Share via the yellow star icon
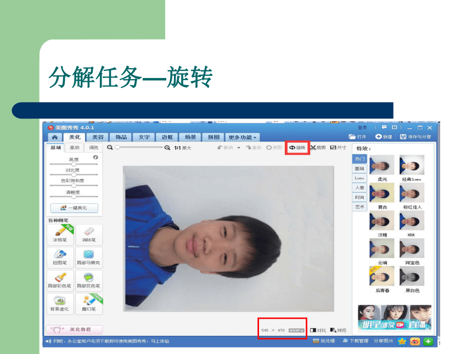Viewport: 472px width, 354px height. tap(402, 341)
